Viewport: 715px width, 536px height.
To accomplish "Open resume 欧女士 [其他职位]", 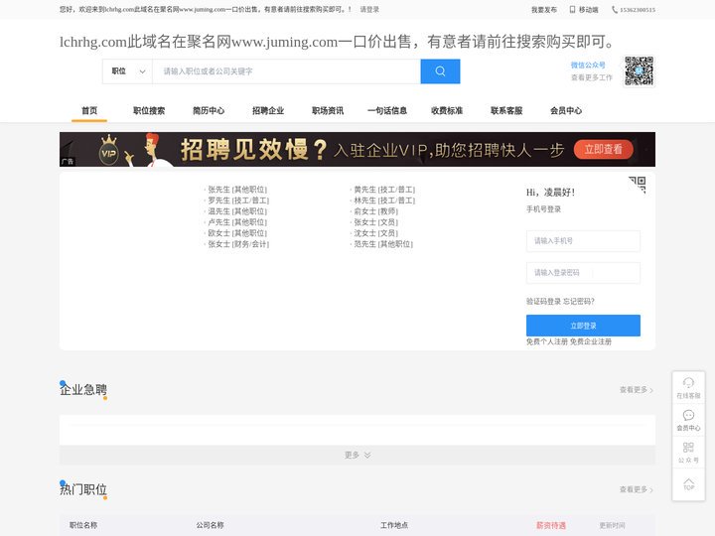I will 237,233.
